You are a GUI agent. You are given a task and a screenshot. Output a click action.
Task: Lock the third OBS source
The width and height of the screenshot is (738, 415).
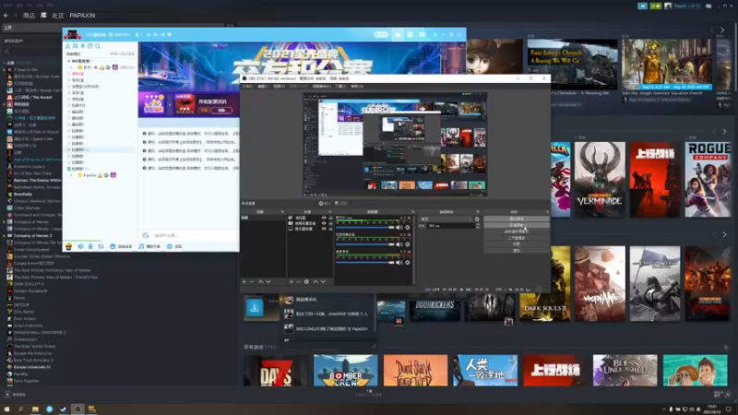click(330, 229)
